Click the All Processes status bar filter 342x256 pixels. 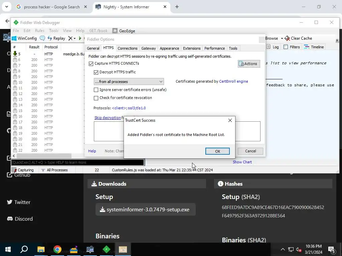coord(54,170)
